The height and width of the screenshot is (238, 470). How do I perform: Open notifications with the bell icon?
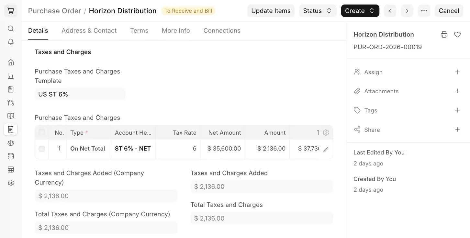coord(11,42)
